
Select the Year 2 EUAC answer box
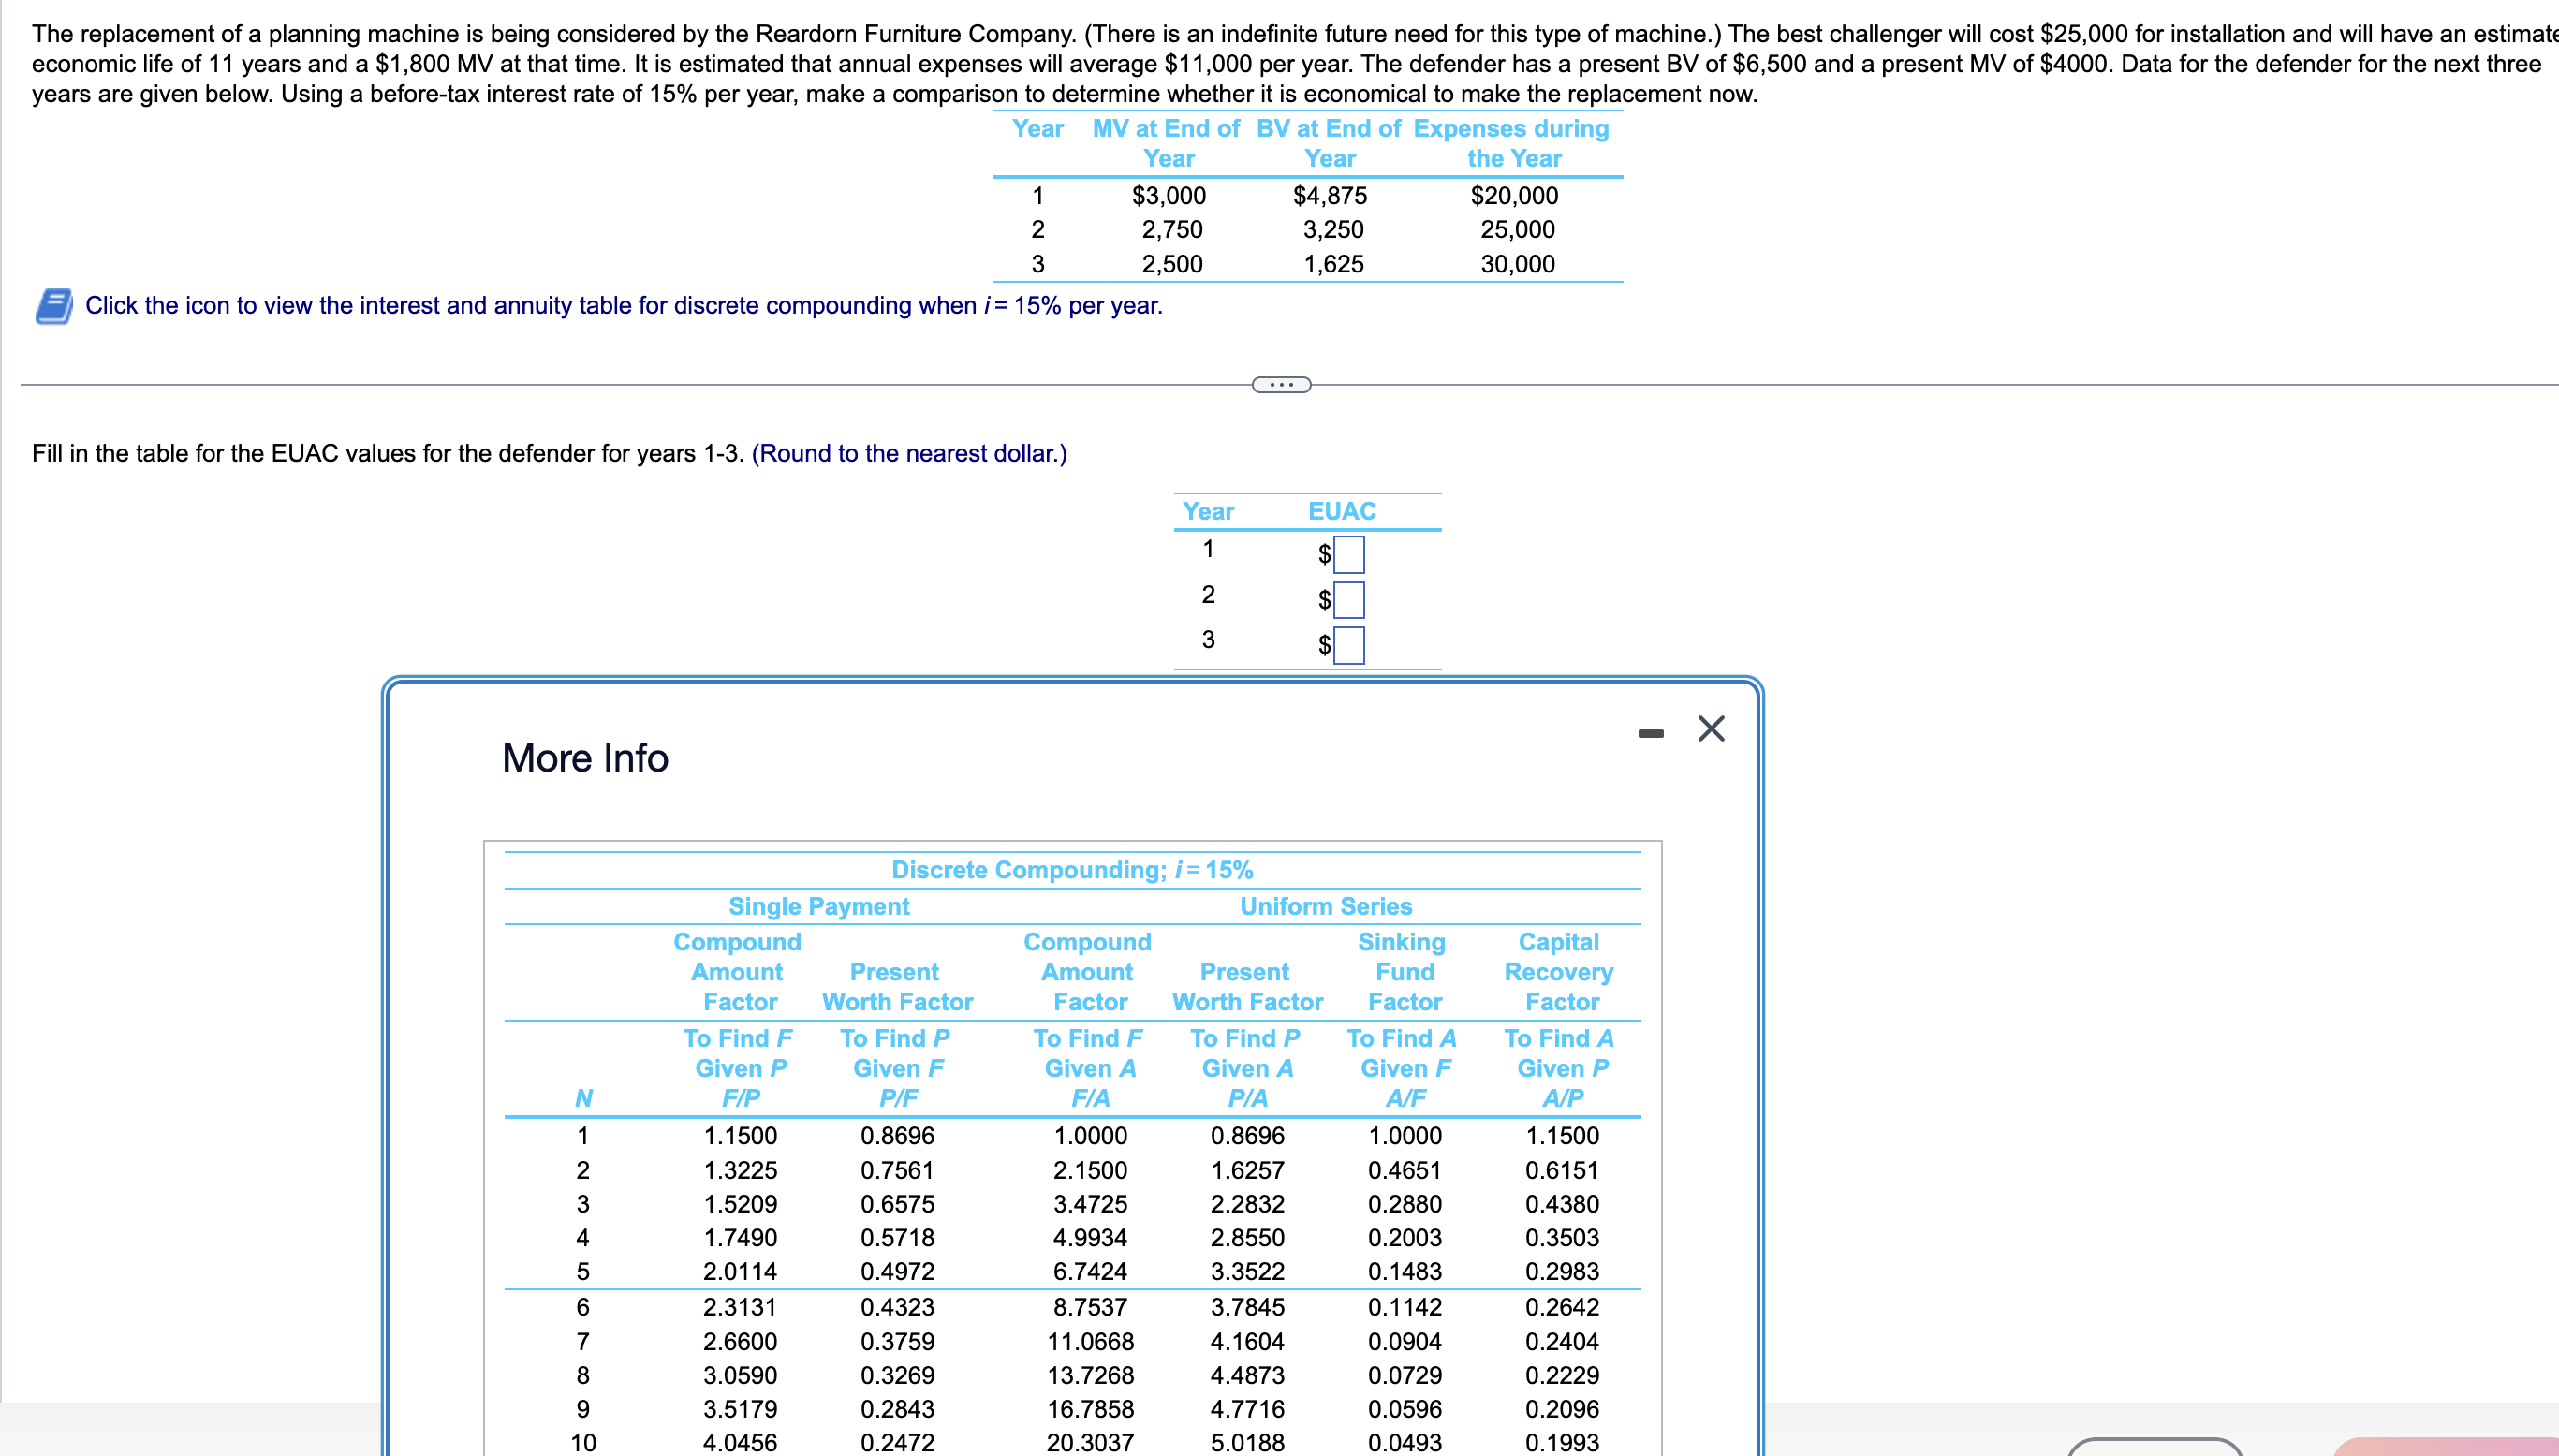(x=1349, y=599)
